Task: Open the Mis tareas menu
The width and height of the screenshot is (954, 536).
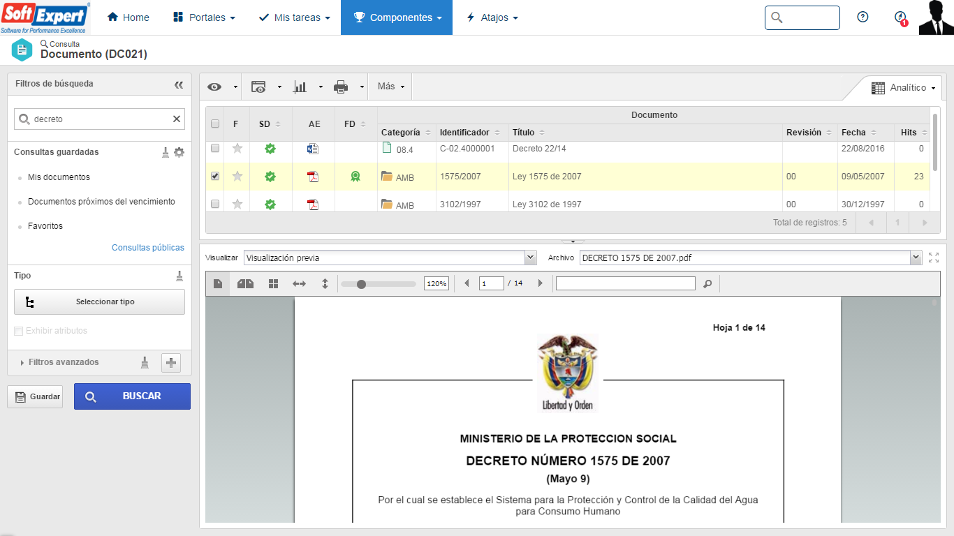Action: [294, 17]
